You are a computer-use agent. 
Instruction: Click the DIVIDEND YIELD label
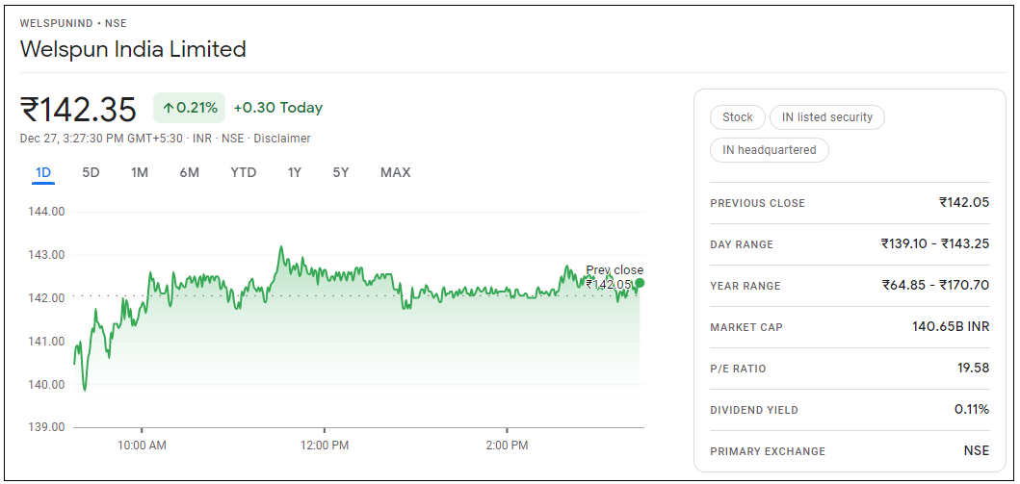754,411
